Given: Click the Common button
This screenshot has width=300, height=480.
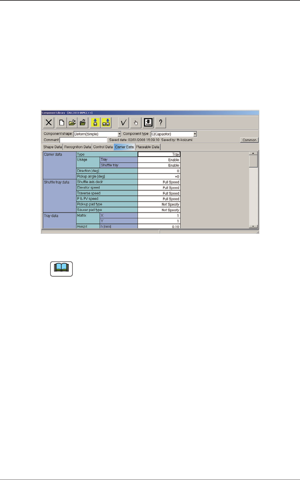Looking at the screenshot, I should (249, 140).
